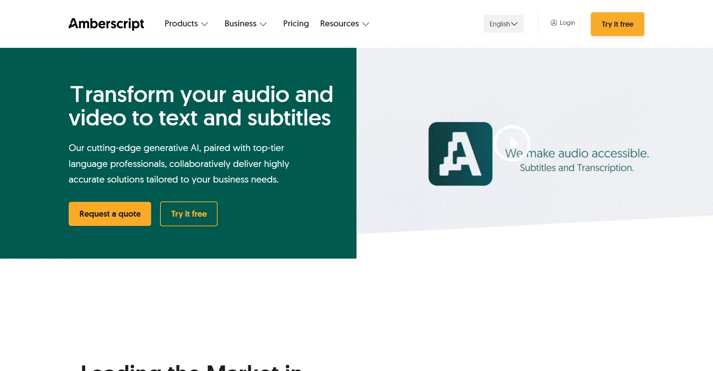Click the generative AI description paragraph
713x371 pixels.
click(179, 164)
